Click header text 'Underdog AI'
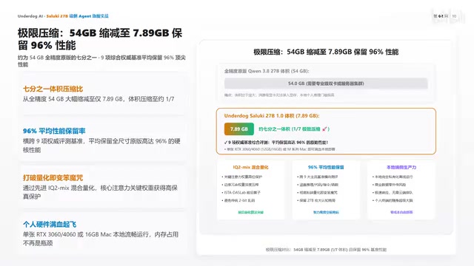Image resolution: width=474 pixels, height=266 pixels. 30,16
